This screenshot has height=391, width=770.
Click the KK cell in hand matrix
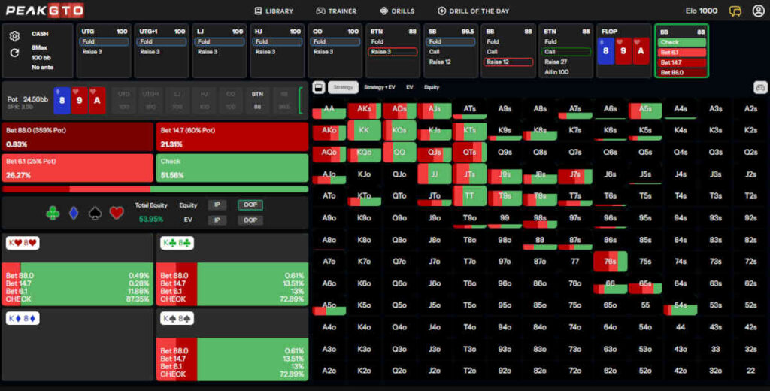click(x=364, y=131)
